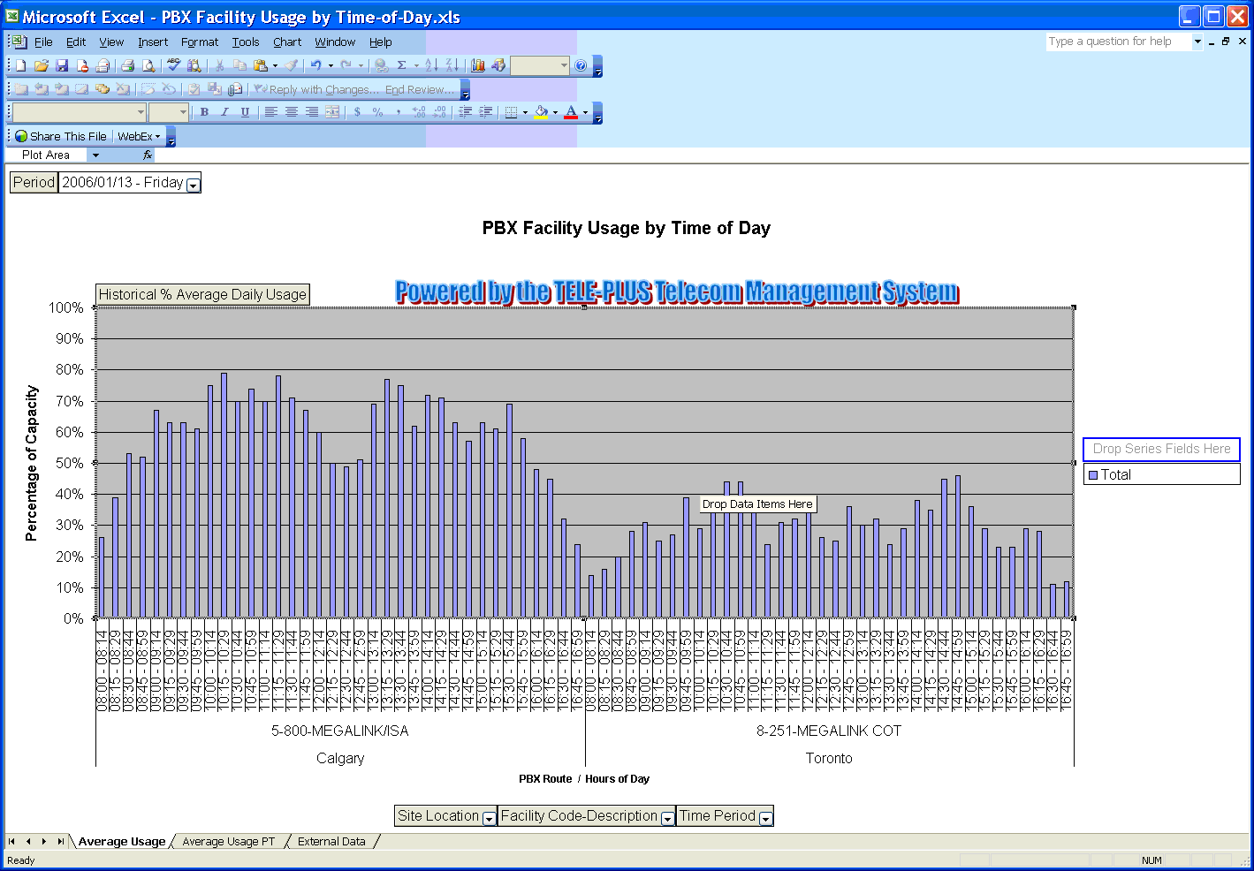Open the Window menu
Screen dimensions: 1254x871
coord(335,42)
